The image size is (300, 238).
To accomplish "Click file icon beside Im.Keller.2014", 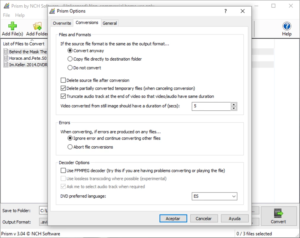I will coord(6,65).
